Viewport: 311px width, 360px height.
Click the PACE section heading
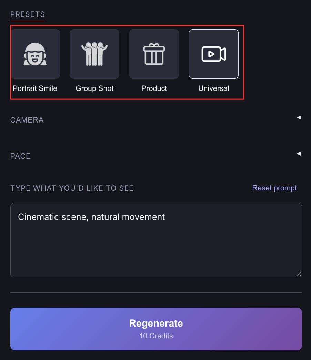tap(21, 156)
